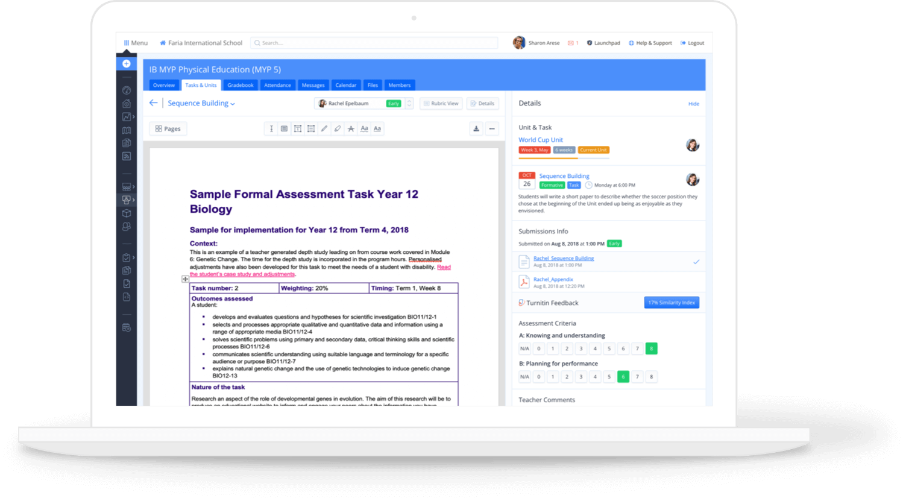The width and height of the screenshot is (903, 498).
Task: Set Planning for performance score to 8
Action: coord(651,377)
